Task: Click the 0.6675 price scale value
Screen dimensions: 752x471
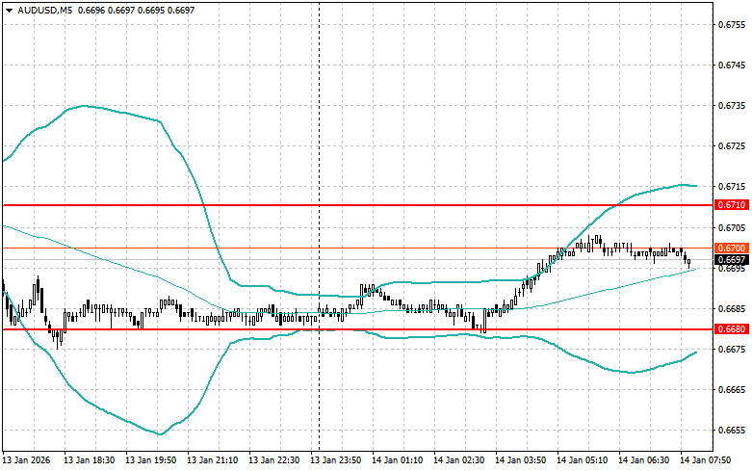Action: pos(732,349)
